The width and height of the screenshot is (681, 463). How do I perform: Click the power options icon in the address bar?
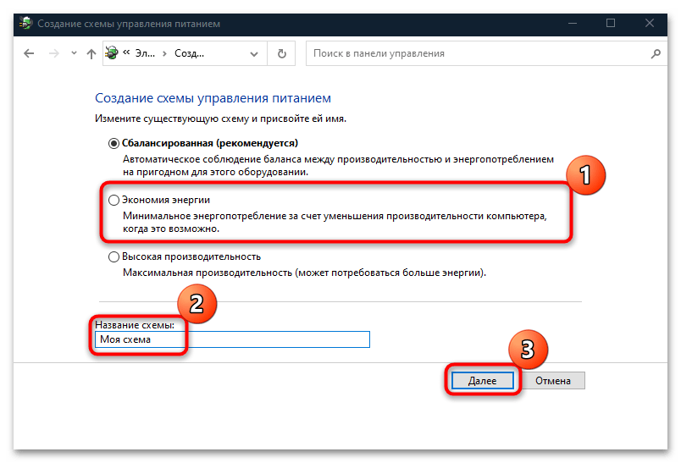[112, 53]
